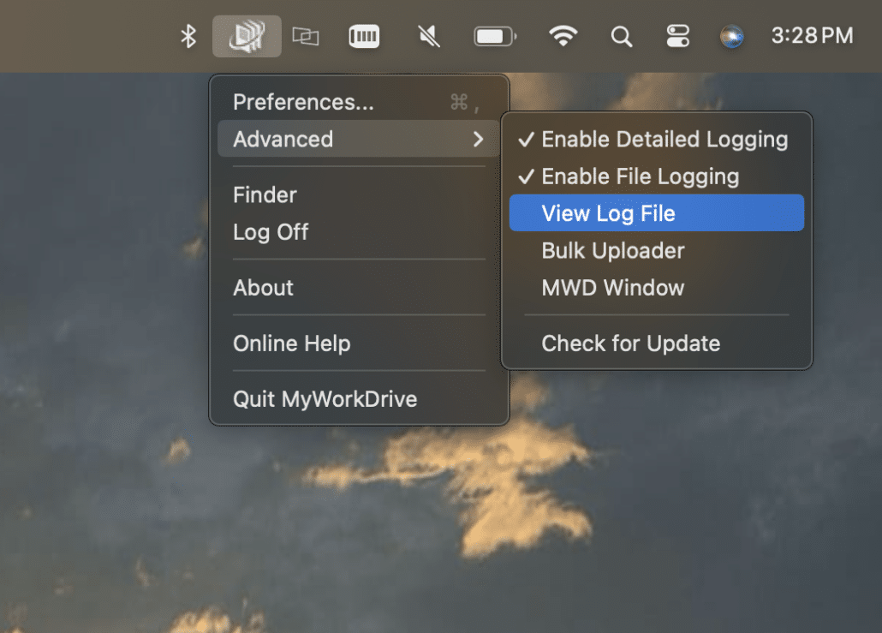Open Preferences from the menu
The image size is (882, 633).
point(303,102)
